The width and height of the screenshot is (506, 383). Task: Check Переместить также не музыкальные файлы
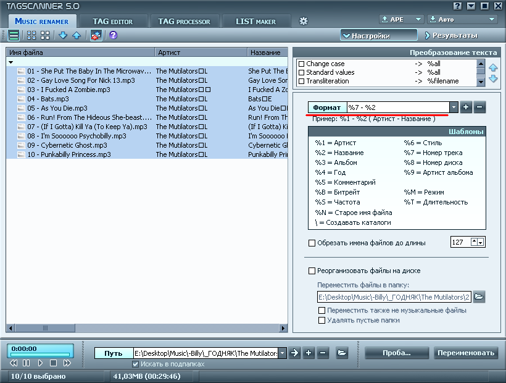(321, 310)
